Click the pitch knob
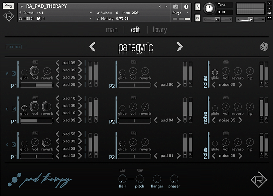 click(140, 179)
